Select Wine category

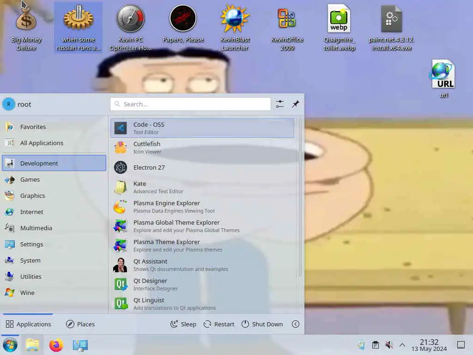point(54,293)
